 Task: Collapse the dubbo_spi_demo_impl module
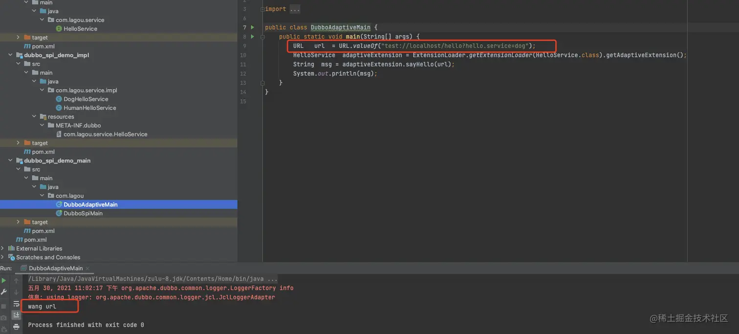click(10, 55)
